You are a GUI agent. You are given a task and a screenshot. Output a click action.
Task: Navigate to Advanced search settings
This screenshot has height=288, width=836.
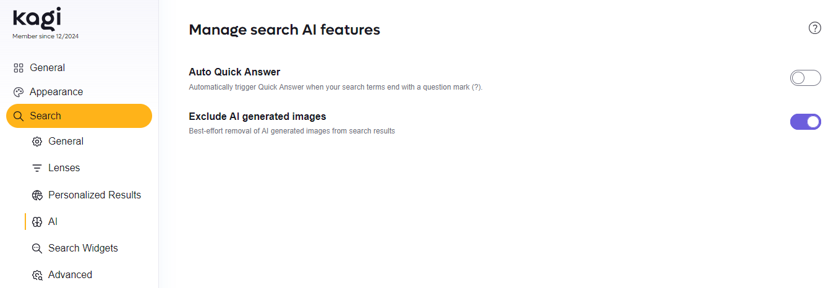70,275
